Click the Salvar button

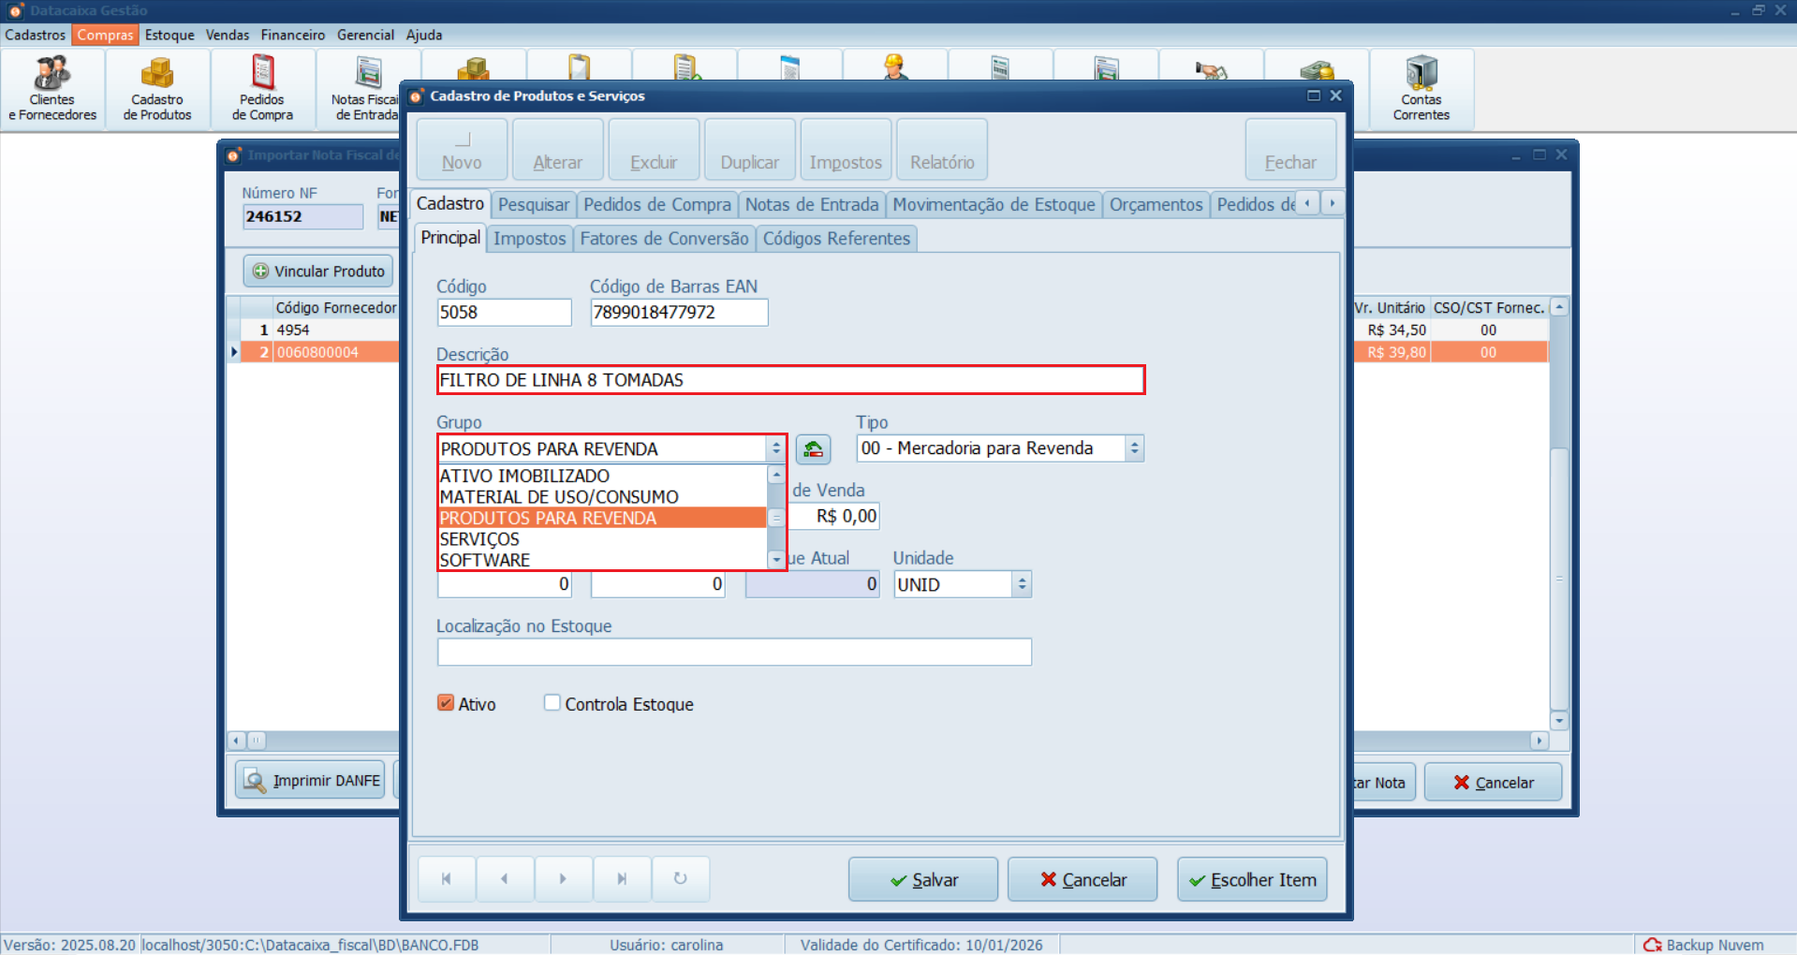point(922,880)
